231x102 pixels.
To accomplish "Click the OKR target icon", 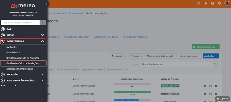I will (x=3, y=29).
